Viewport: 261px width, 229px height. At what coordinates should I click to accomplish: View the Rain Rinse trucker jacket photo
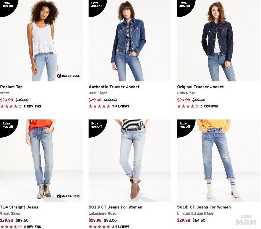pos(218,41)
